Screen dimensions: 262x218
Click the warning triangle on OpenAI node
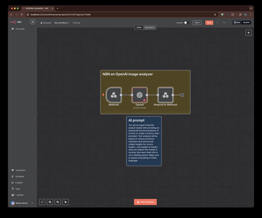point(145,100)
